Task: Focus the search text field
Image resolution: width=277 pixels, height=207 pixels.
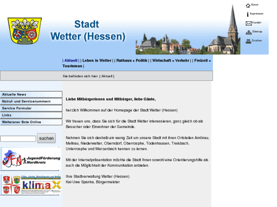Action: click(18, 139)
